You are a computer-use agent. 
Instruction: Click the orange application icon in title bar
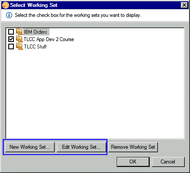[6, 5]
